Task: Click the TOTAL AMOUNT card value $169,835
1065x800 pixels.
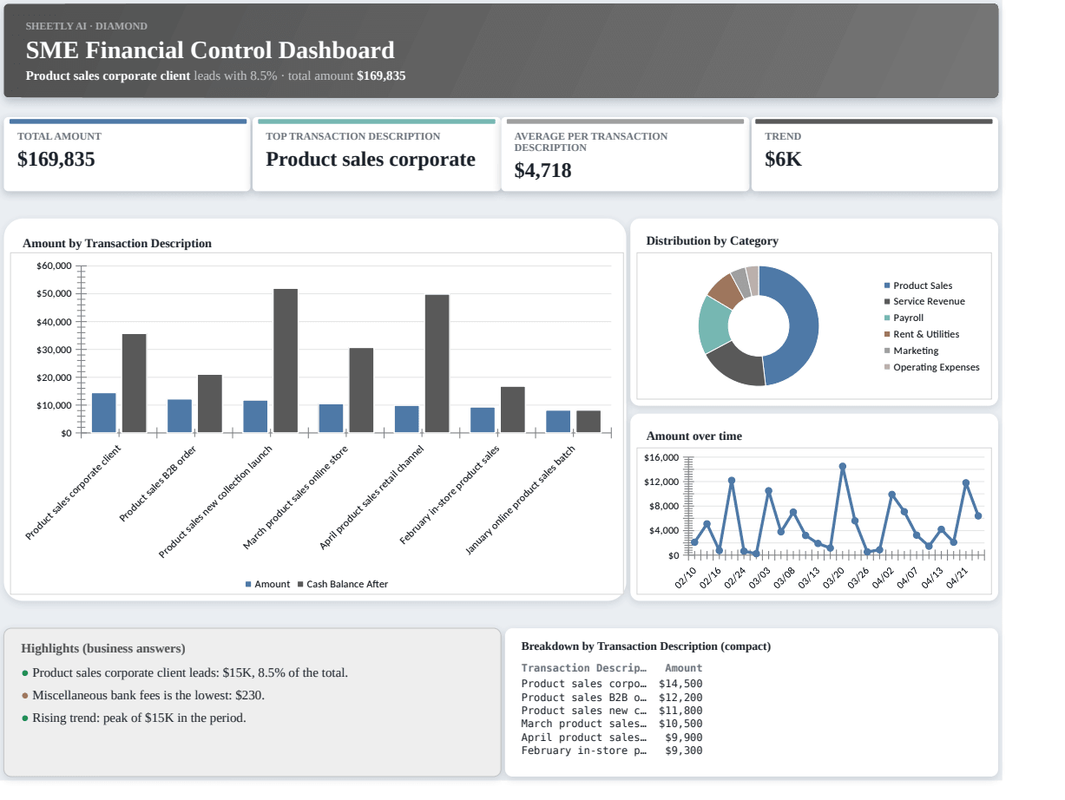Action: 56,160
